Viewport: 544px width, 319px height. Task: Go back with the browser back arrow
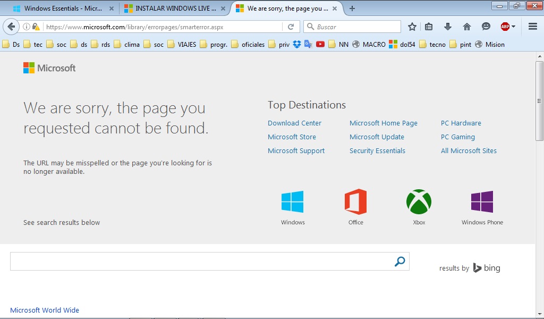coord(11,27)
